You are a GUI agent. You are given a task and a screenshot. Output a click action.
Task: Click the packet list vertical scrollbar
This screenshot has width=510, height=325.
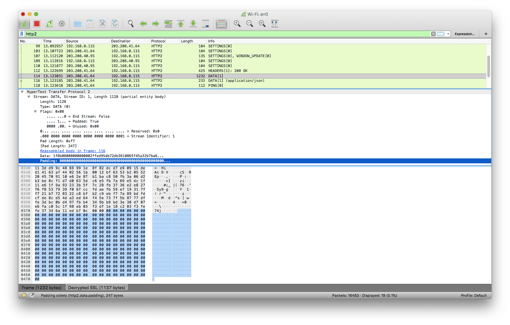(489, 66)
